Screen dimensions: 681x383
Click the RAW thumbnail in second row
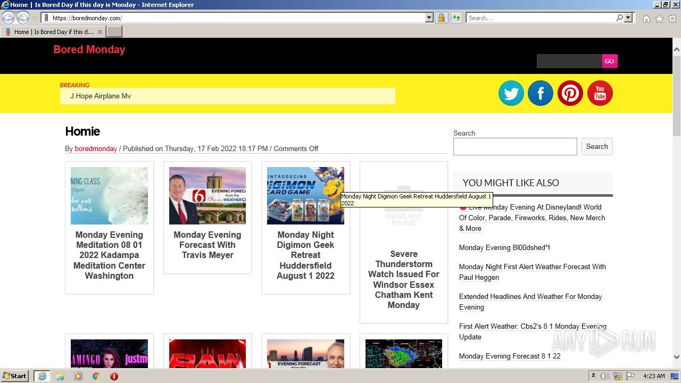[x=207, y=354]
